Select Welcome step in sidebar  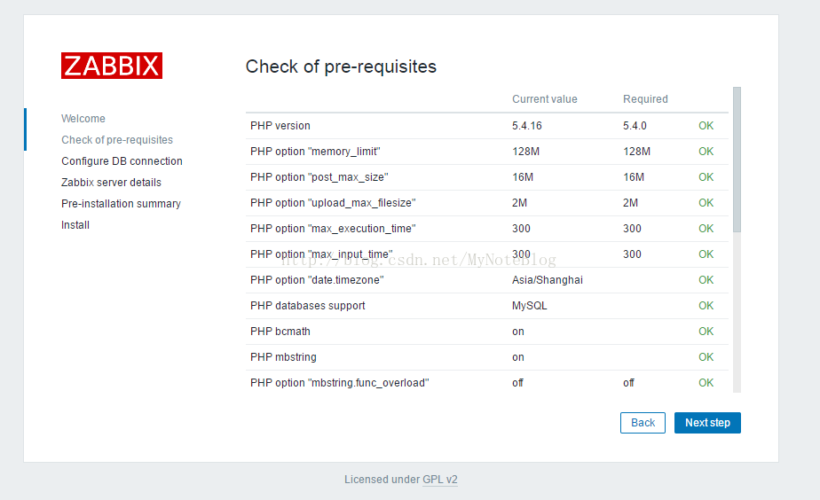pos(83,119)
